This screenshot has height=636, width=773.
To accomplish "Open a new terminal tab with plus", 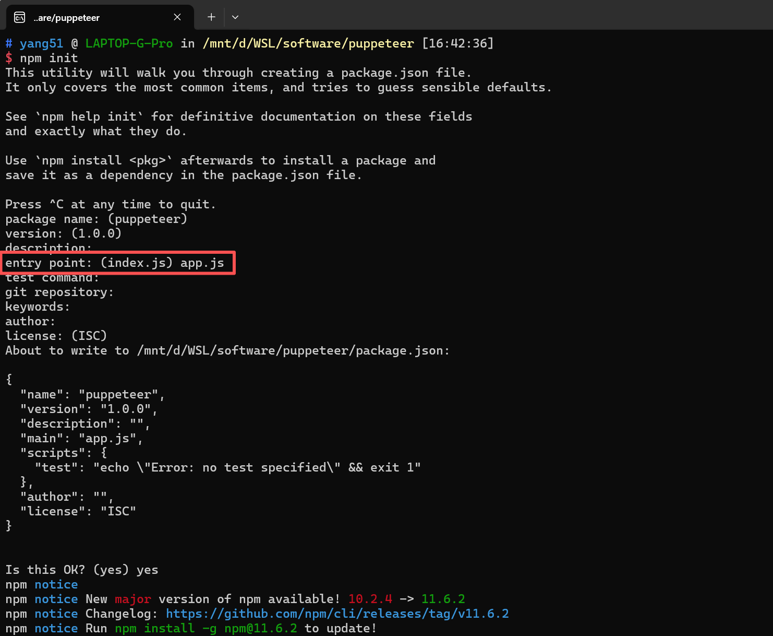I will click(211, 17).
